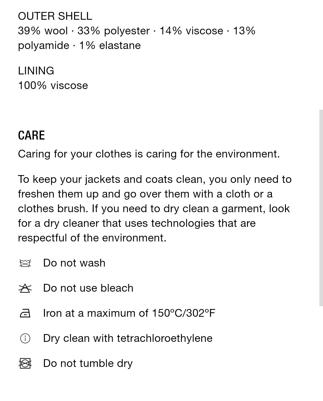This screenshot has height=401, width=323.
Task: Click the LINING heading
Action: pos(36,71)
